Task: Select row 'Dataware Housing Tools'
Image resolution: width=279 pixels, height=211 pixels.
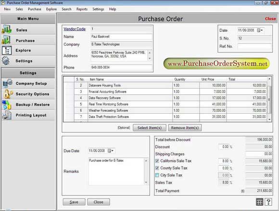Action: tap(165, 85)
